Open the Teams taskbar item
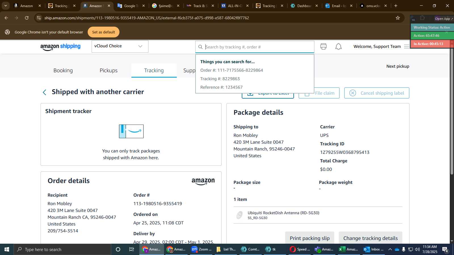Screen dimensions: 454x255 tap(324, 249)
